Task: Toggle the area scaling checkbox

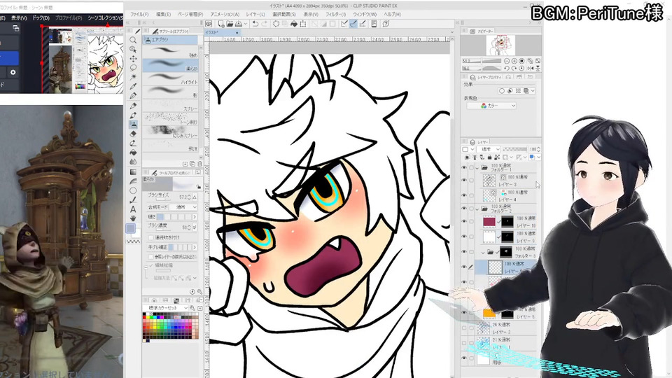Action: click(x=150, y=266)
